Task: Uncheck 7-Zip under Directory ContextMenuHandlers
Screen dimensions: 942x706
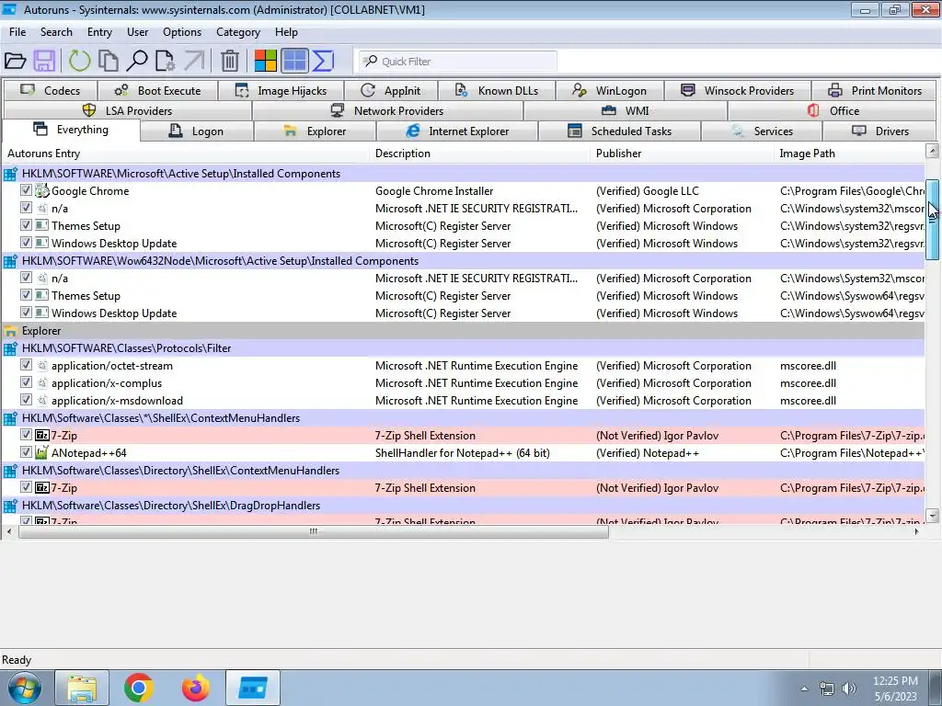Action: tap(26, 487)
